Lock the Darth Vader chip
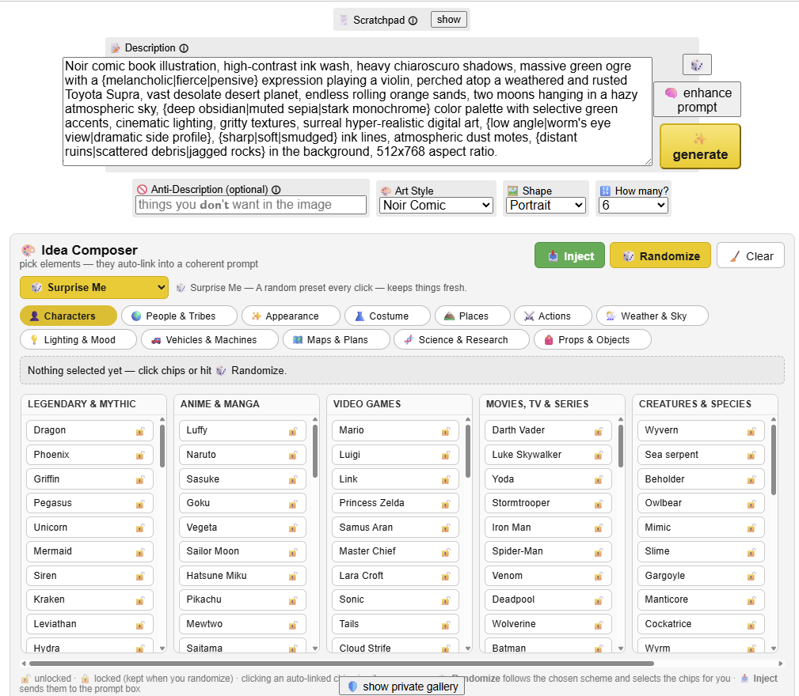The image size is (799, 696). pyautogui.click(x=599, y=431)
